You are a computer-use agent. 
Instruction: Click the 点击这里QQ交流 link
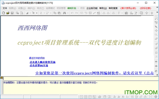pos(39,66)
